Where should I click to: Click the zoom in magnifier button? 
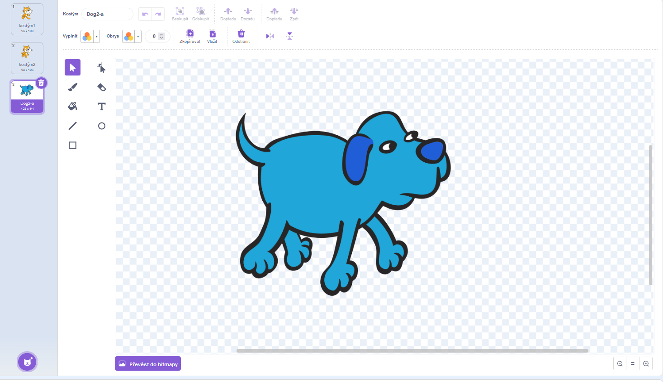[x=646, y=363]
